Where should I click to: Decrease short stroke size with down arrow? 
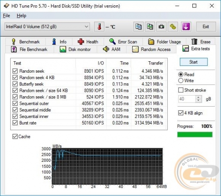pos(198,100)
